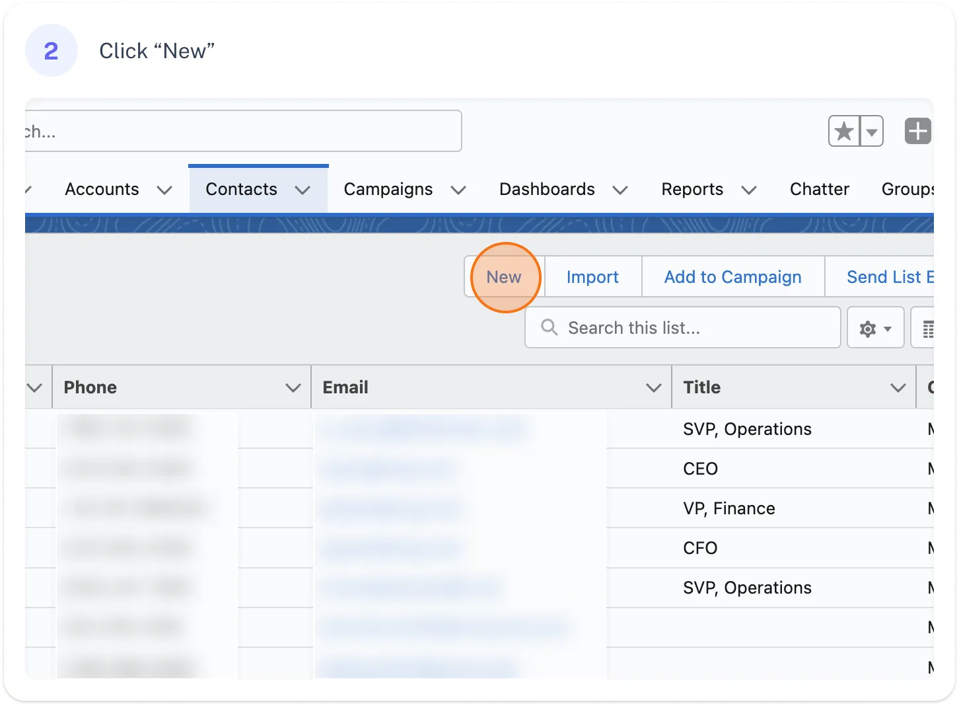Image resolution: width=959 pixels, height=706 pixels.
Task: Open the Phone column dropdown
Action: [x=293, y=387]
